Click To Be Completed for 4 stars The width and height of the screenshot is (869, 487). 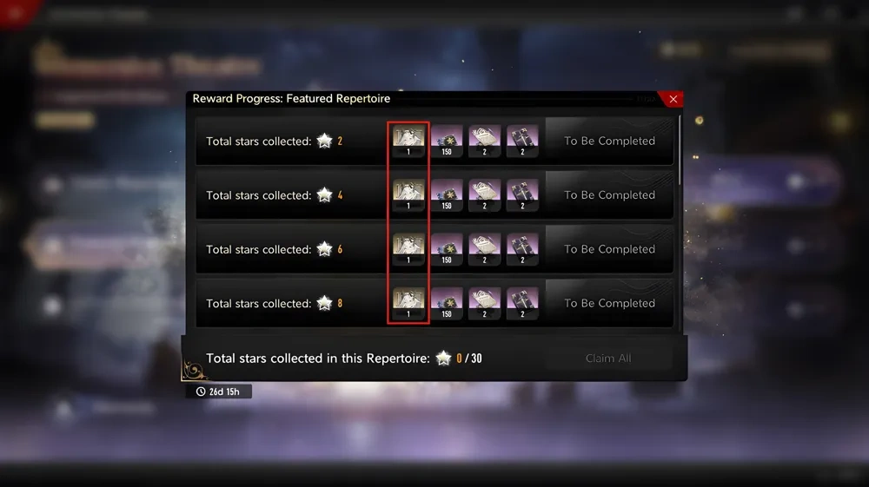(x=609, y=194)
